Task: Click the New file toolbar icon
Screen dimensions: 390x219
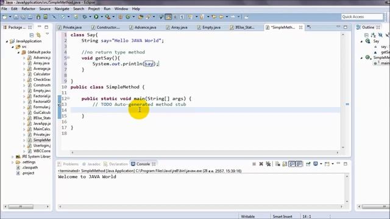Action: pyautogui.click(x=4, y=17)
